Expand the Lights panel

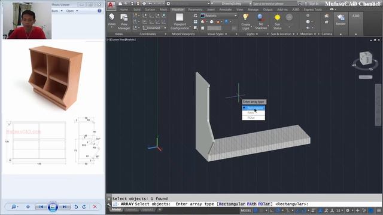[253, 34]
